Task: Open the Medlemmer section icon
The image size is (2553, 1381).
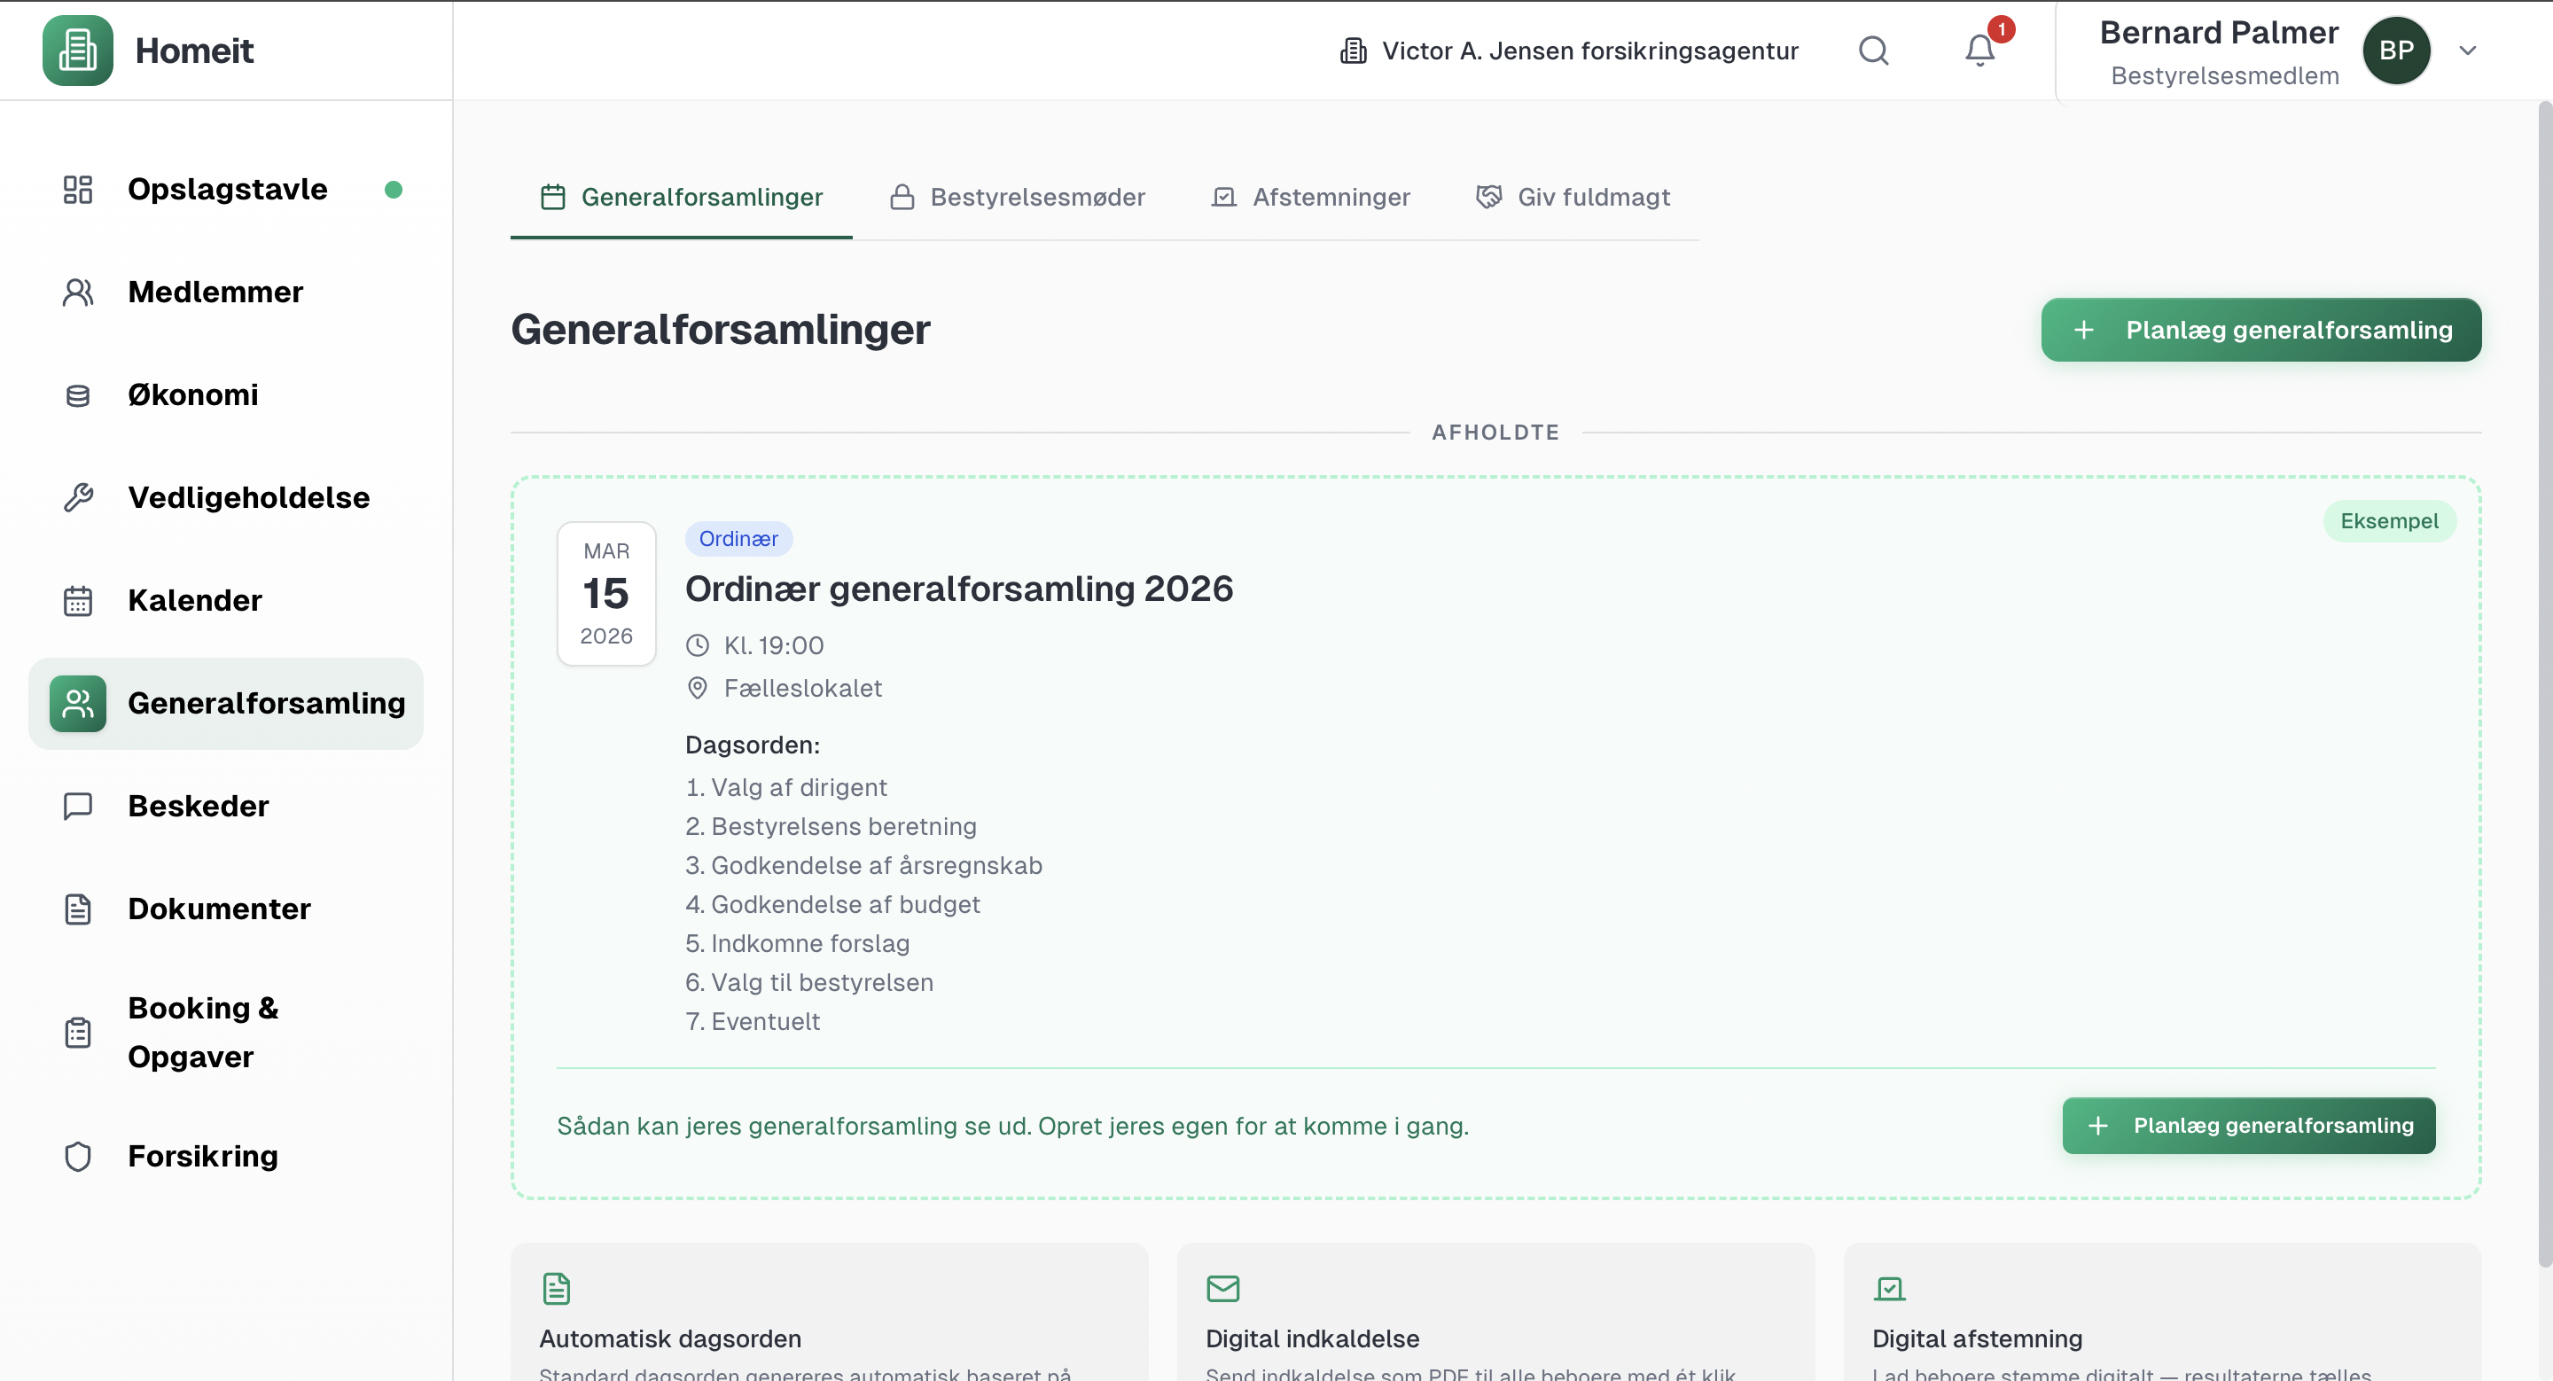Action: tap(77, 292)
